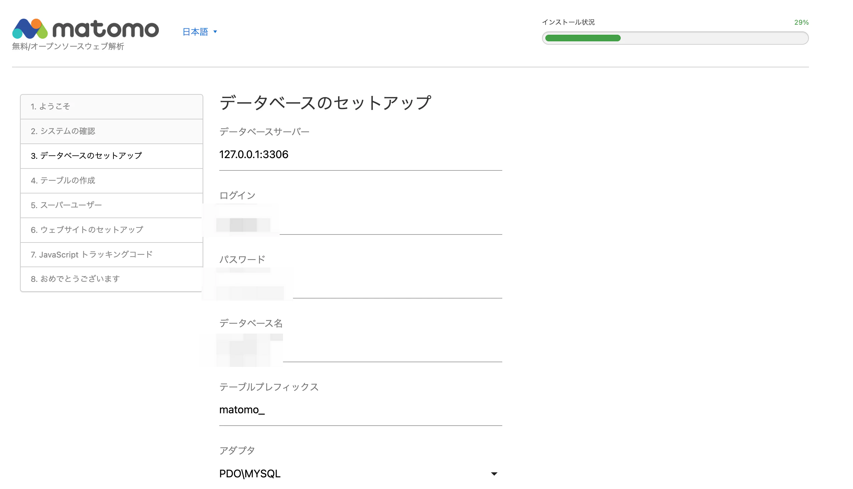Select step 1. ようこそ
The image size is (853, 489).
(111, 106)
